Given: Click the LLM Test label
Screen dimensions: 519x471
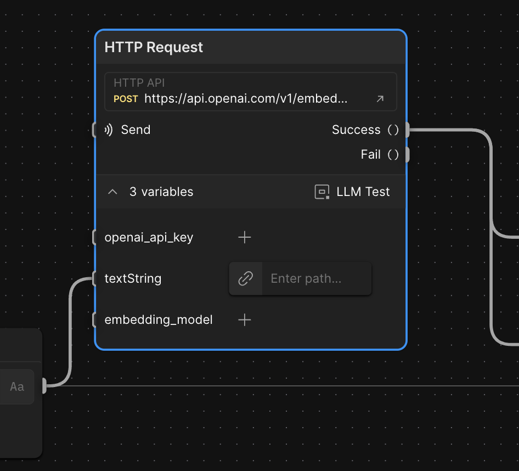Looking at the screenshot, I should (363, 192).
